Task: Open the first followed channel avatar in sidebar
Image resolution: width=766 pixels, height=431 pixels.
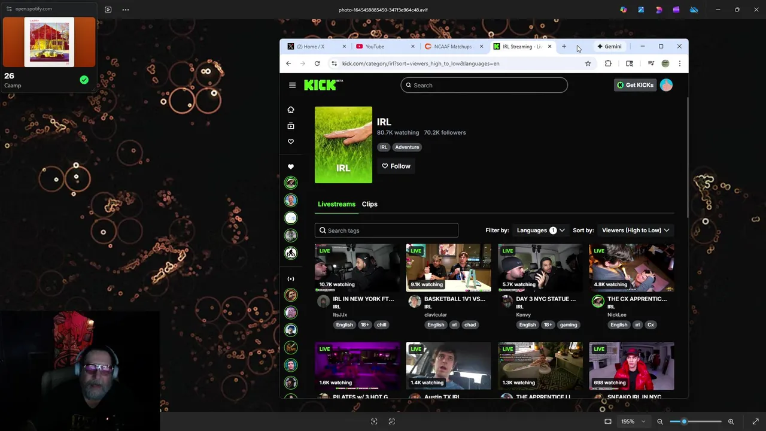Action: tap(291, 183)
